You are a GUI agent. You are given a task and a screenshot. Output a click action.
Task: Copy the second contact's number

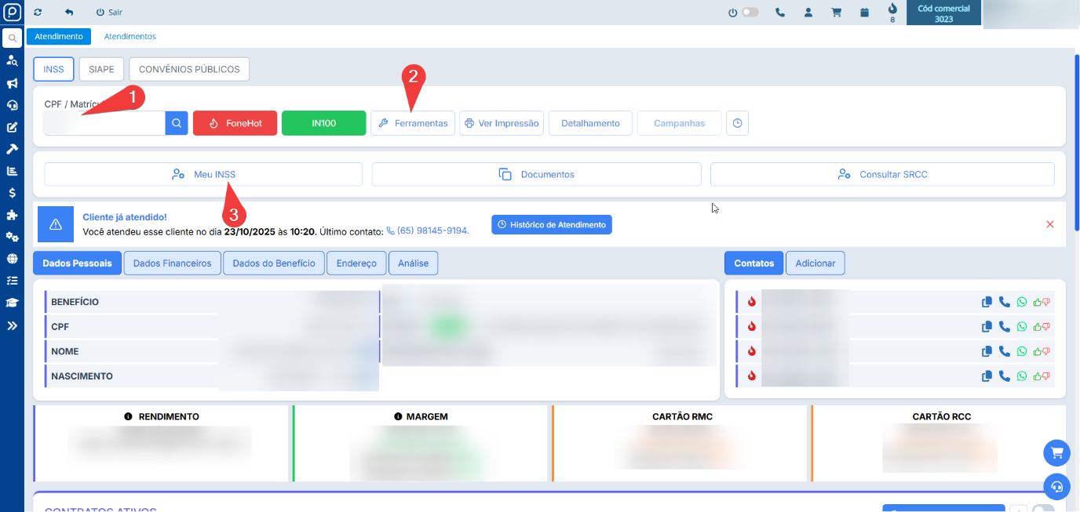[x=987, y=327]
